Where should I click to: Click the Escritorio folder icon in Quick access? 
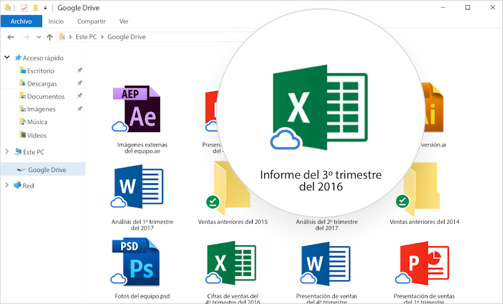(x=23, y=70)
